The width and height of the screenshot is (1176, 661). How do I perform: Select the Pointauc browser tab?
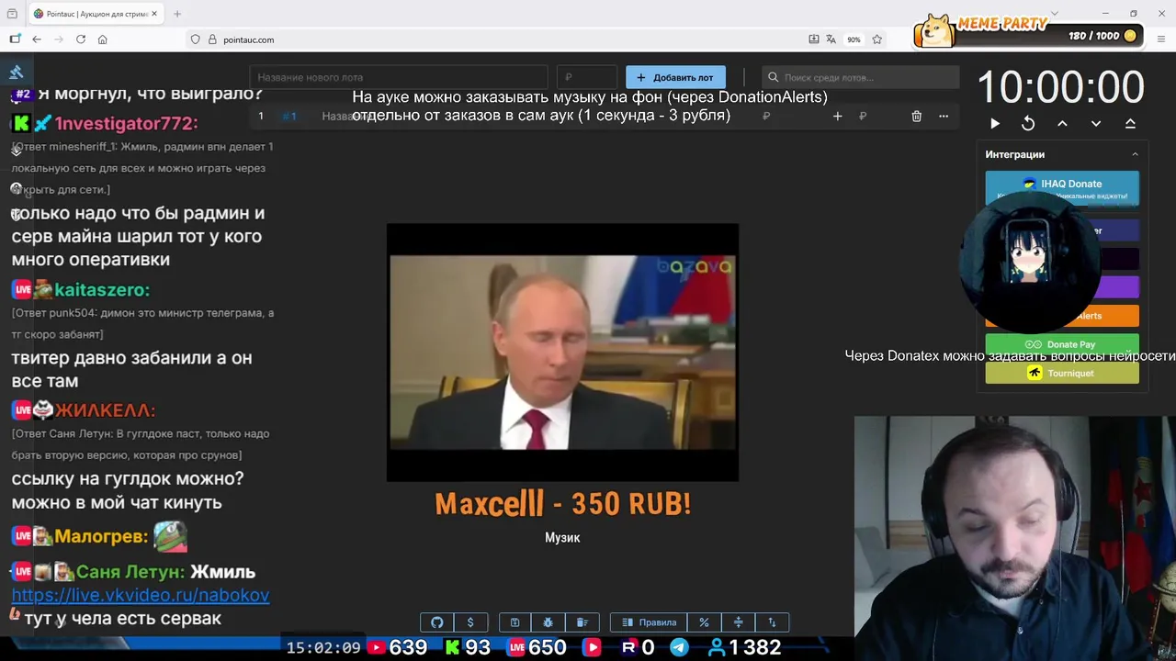95,14
